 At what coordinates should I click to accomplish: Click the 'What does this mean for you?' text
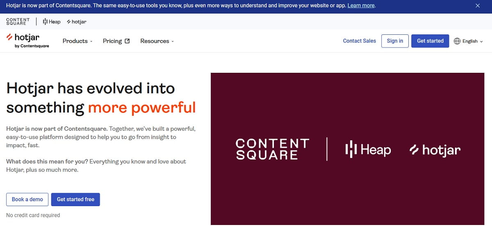(x=47, y=162)
